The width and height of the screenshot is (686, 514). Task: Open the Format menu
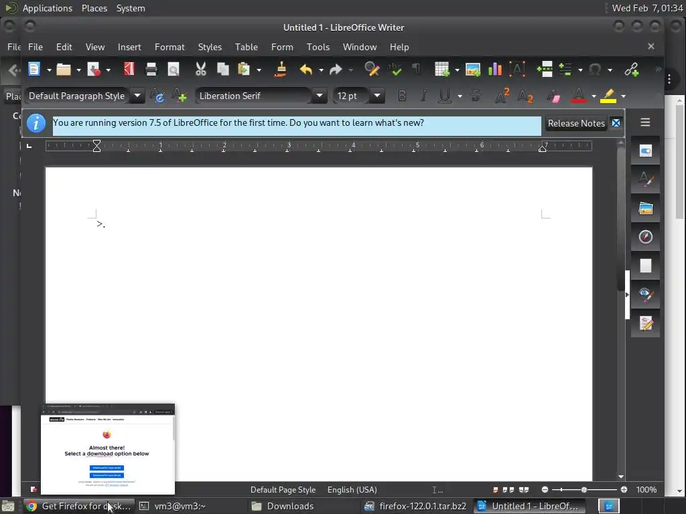click(x=169, y=47)
